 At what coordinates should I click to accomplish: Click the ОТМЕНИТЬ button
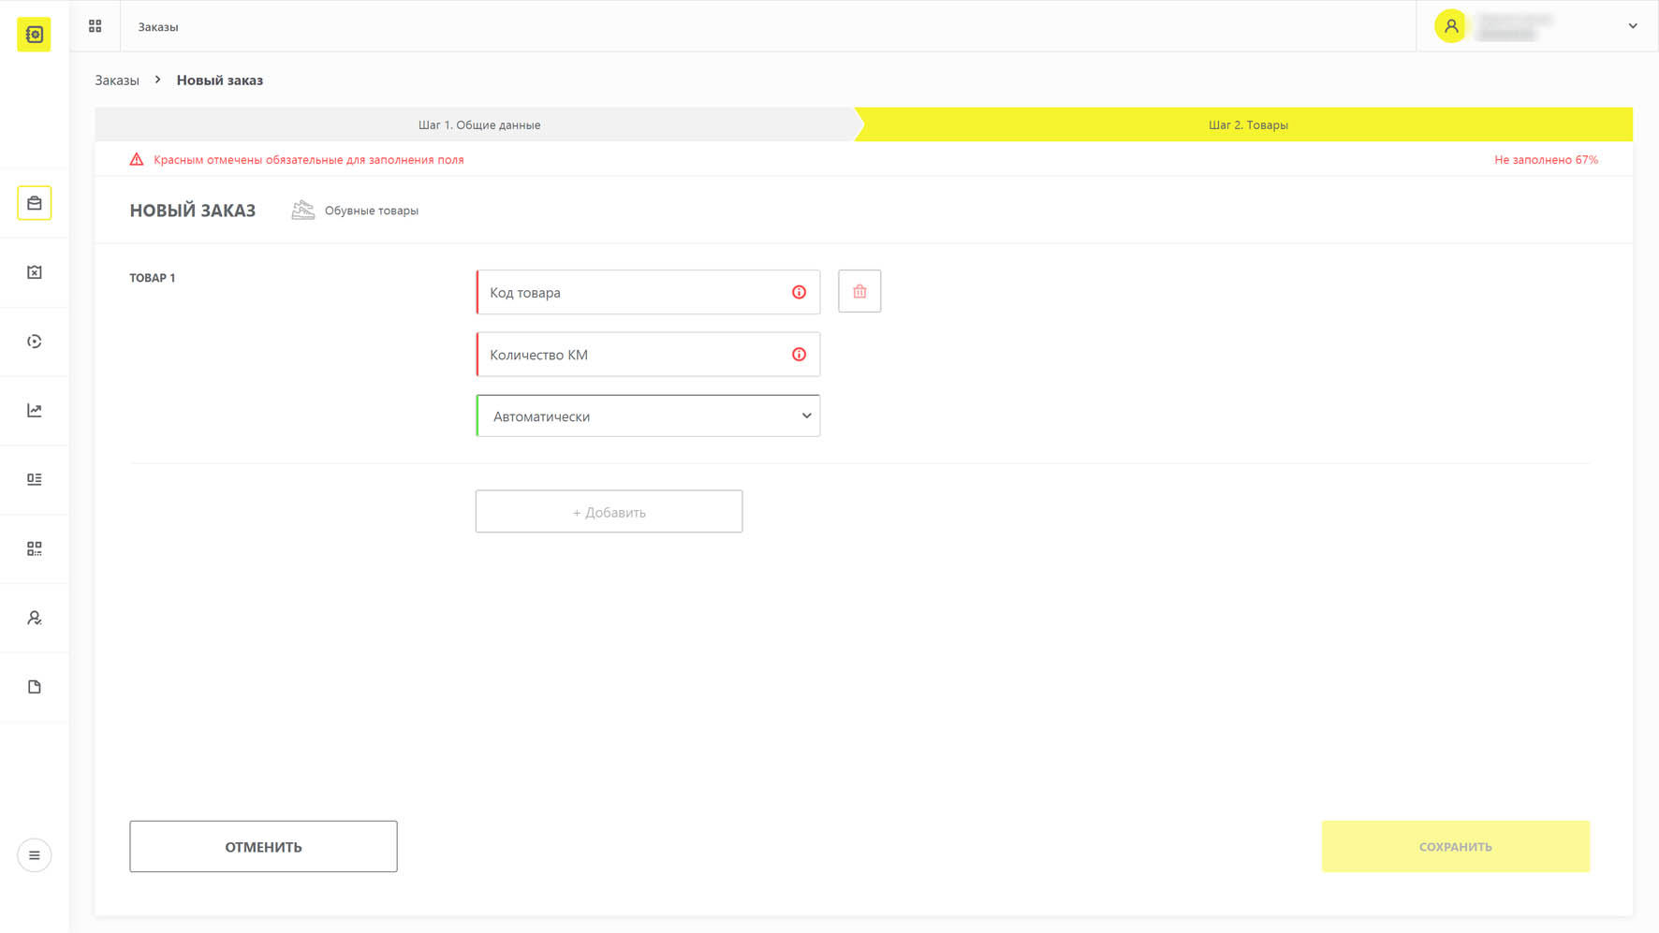(263, 847)
